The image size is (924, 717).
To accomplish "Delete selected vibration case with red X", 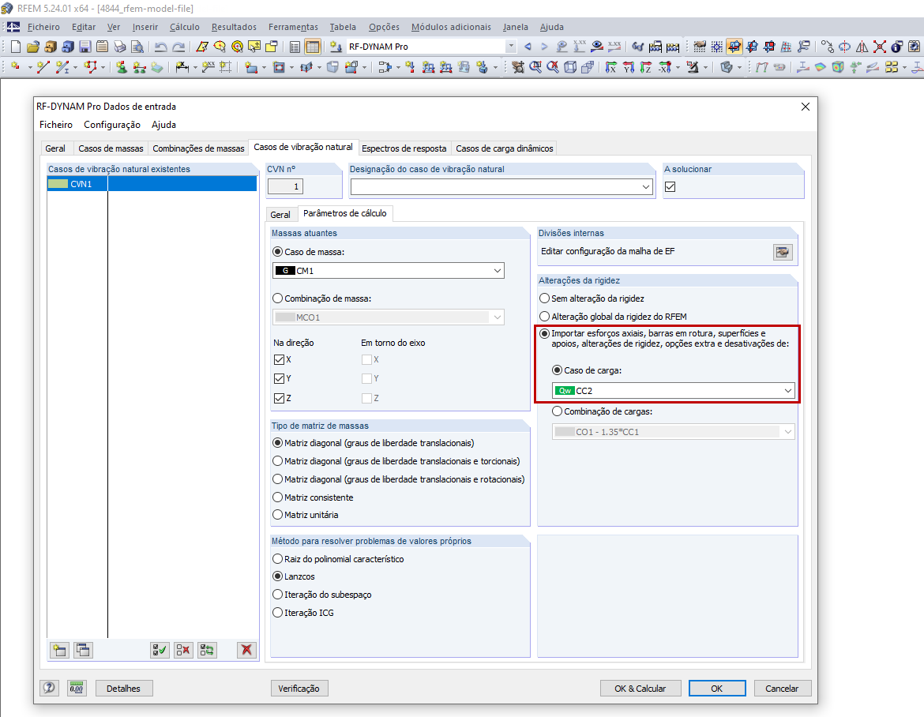I will [246, 650].
